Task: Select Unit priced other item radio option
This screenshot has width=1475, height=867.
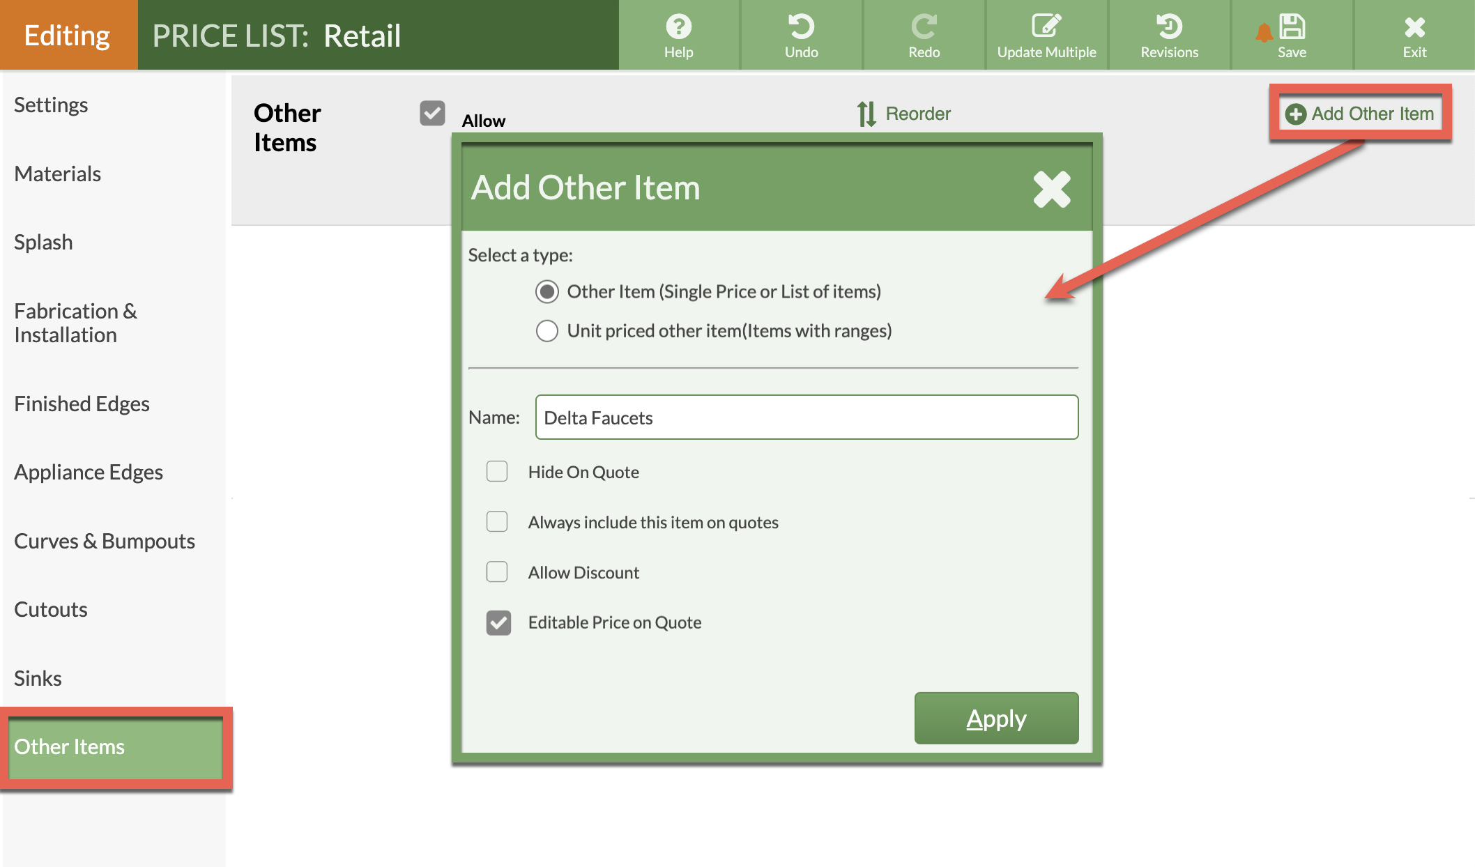Action: 547,331
